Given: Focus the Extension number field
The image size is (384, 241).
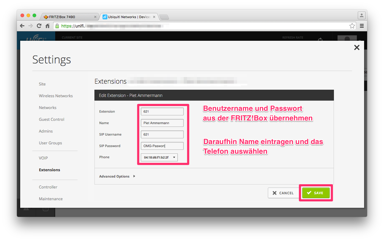Looking at the screenshot, I should coord(162,111).
